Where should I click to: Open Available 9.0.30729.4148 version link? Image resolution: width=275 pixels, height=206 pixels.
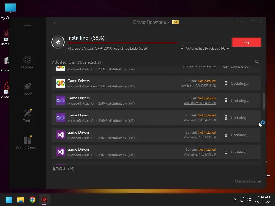point(198,86)
